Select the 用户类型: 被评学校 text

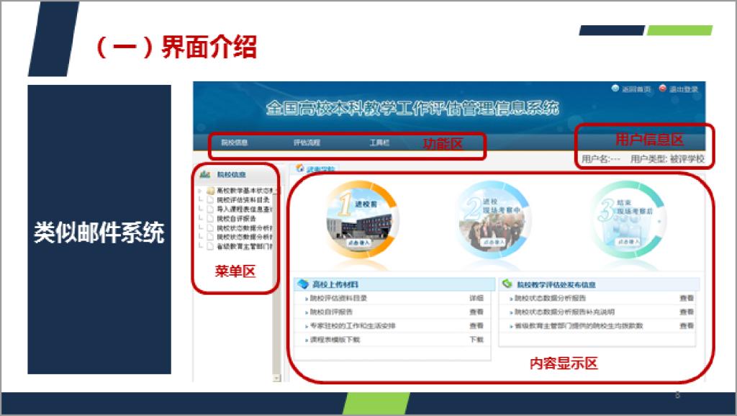tap(667, 159)
